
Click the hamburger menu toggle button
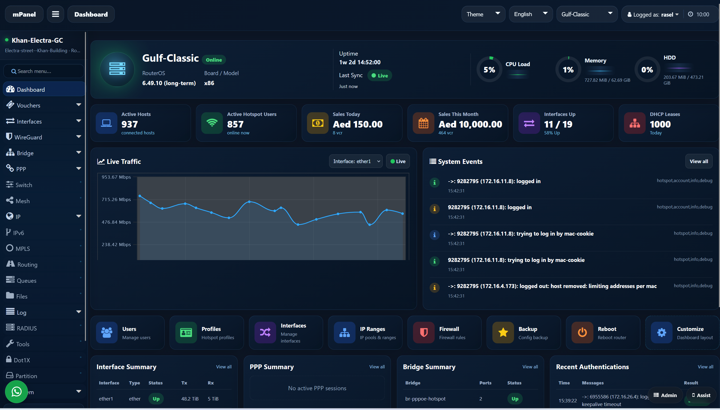click(x=55, y=14)
